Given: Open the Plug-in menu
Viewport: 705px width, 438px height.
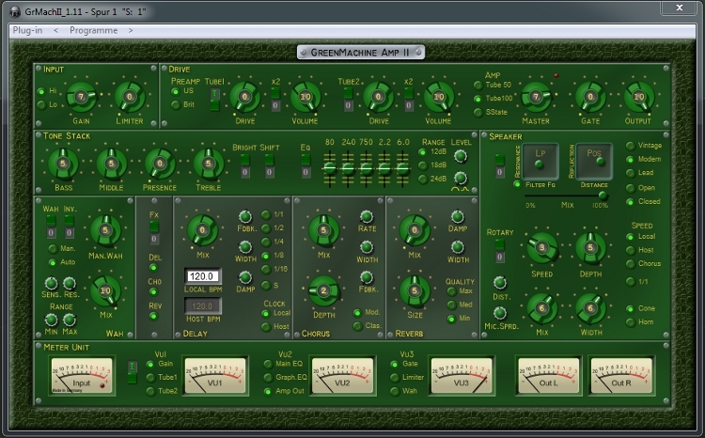Looking at the screenshot, I should tap(27, 30).
